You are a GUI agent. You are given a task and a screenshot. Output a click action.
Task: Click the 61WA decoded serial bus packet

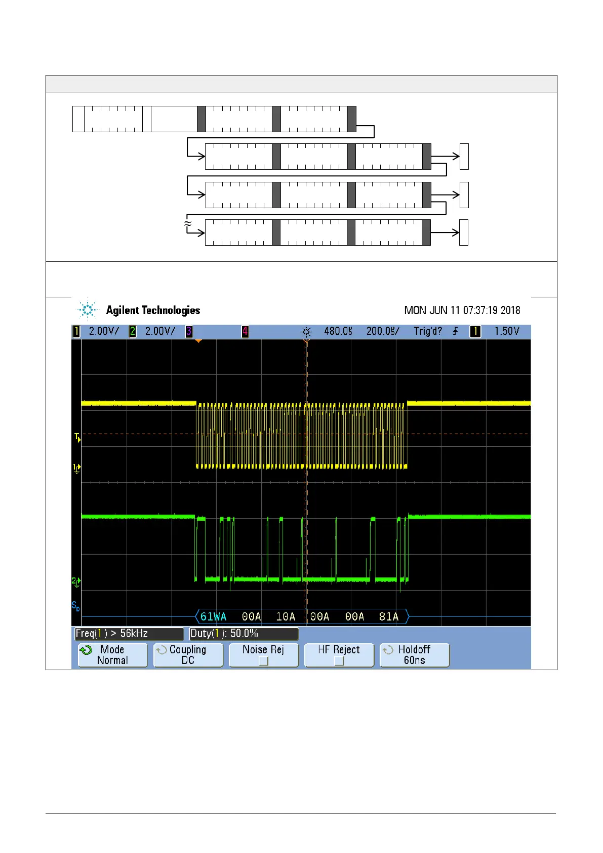click(213, 616)
